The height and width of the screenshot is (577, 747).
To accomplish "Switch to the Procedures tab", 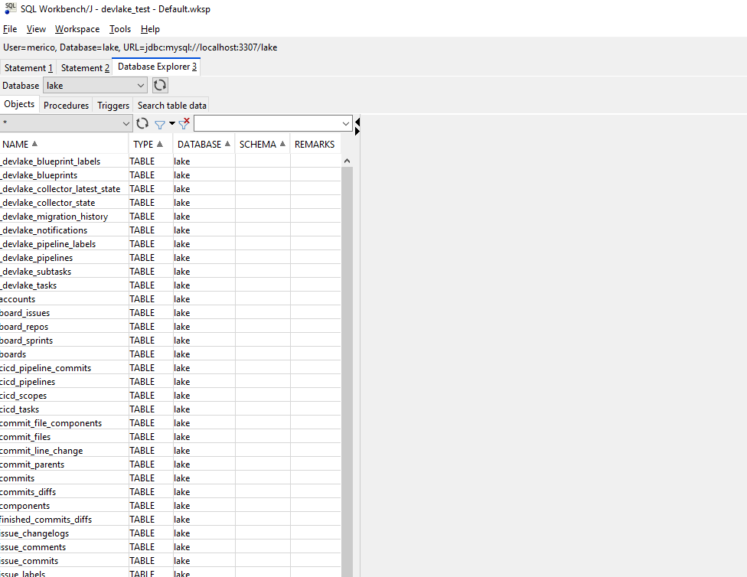I will point(67,106).
